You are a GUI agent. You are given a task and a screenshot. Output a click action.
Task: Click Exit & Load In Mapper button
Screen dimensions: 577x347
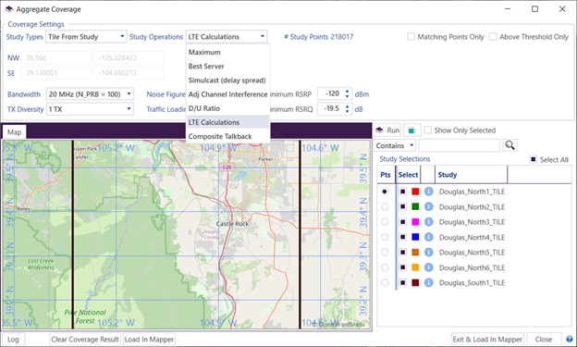(x=487, y=340)
